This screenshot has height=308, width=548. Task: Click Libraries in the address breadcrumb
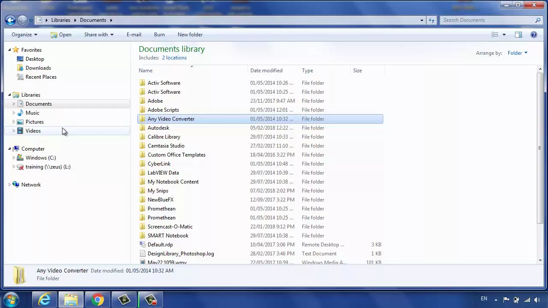[x=61, y=20]
